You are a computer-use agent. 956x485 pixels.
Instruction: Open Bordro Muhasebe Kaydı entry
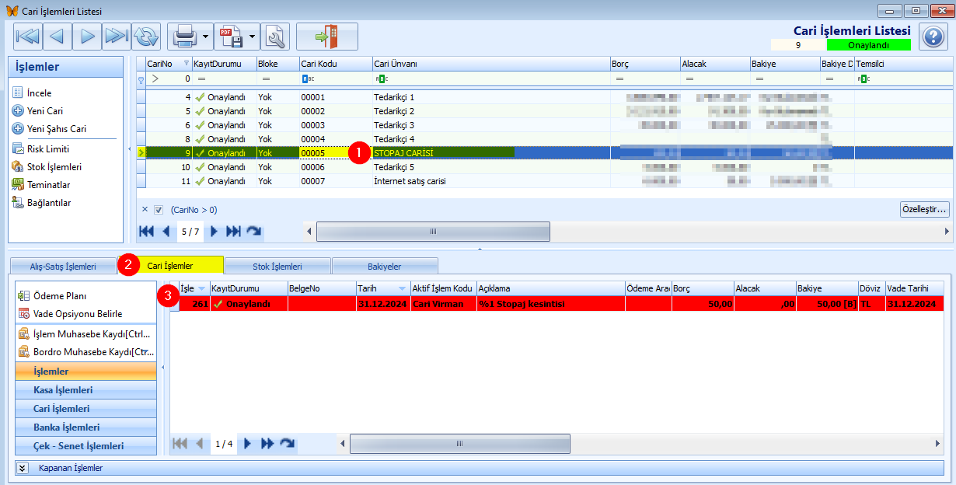click(85, 351)
